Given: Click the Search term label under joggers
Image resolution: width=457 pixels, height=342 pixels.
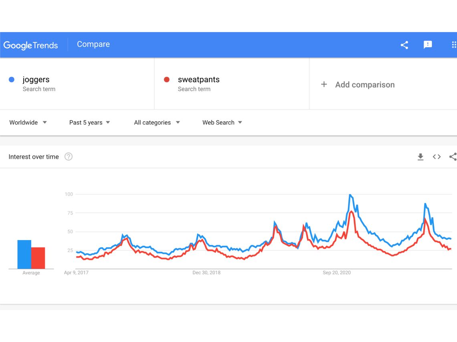Looking at the screenshot, I should [39, 89].
